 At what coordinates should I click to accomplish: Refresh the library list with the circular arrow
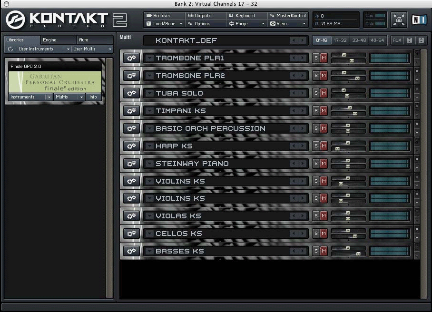tap(10, 49)
